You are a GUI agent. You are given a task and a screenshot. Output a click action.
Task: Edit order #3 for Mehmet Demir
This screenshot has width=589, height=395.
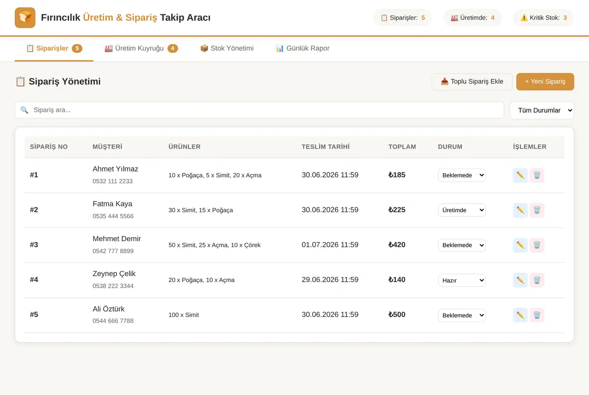(x=520, y=245)
